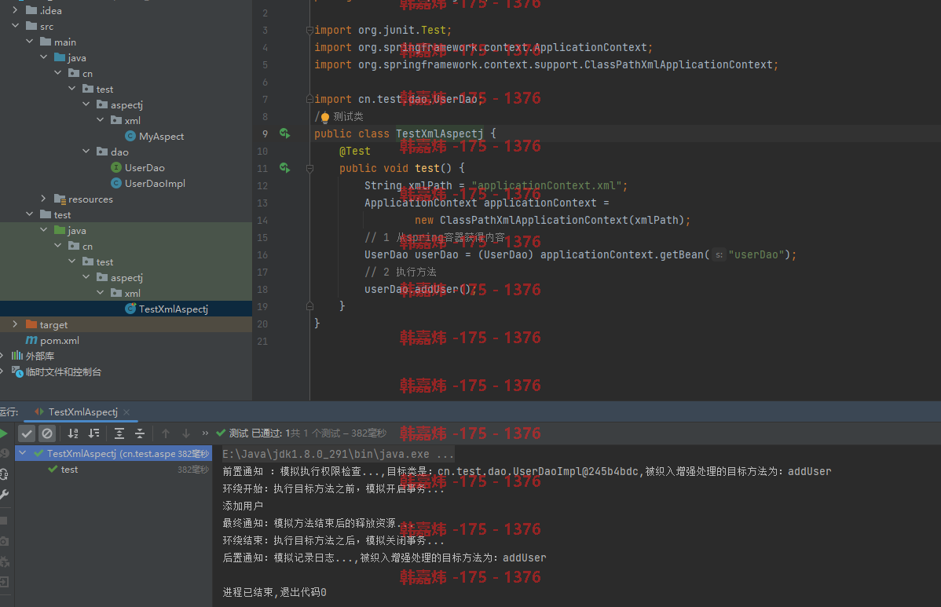
Task: Click the "userDao" string in the getBean call
Action: click(x=756, y=255)
